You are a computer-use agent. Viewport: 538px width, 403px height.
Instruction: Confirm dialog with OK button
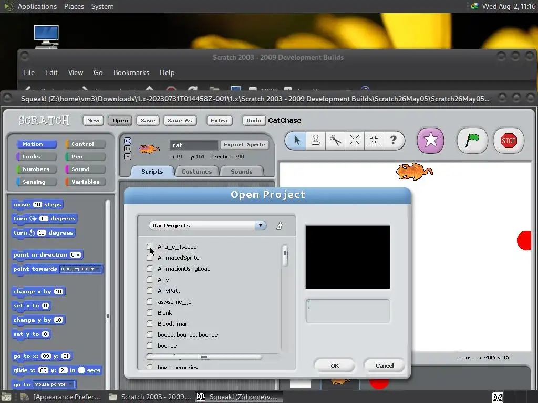click(x=335, y=366)
